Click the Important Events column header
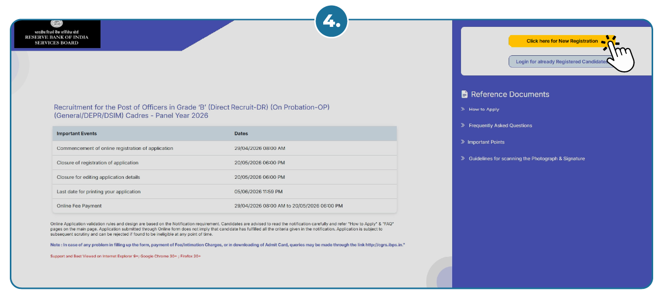 (77, 133)
